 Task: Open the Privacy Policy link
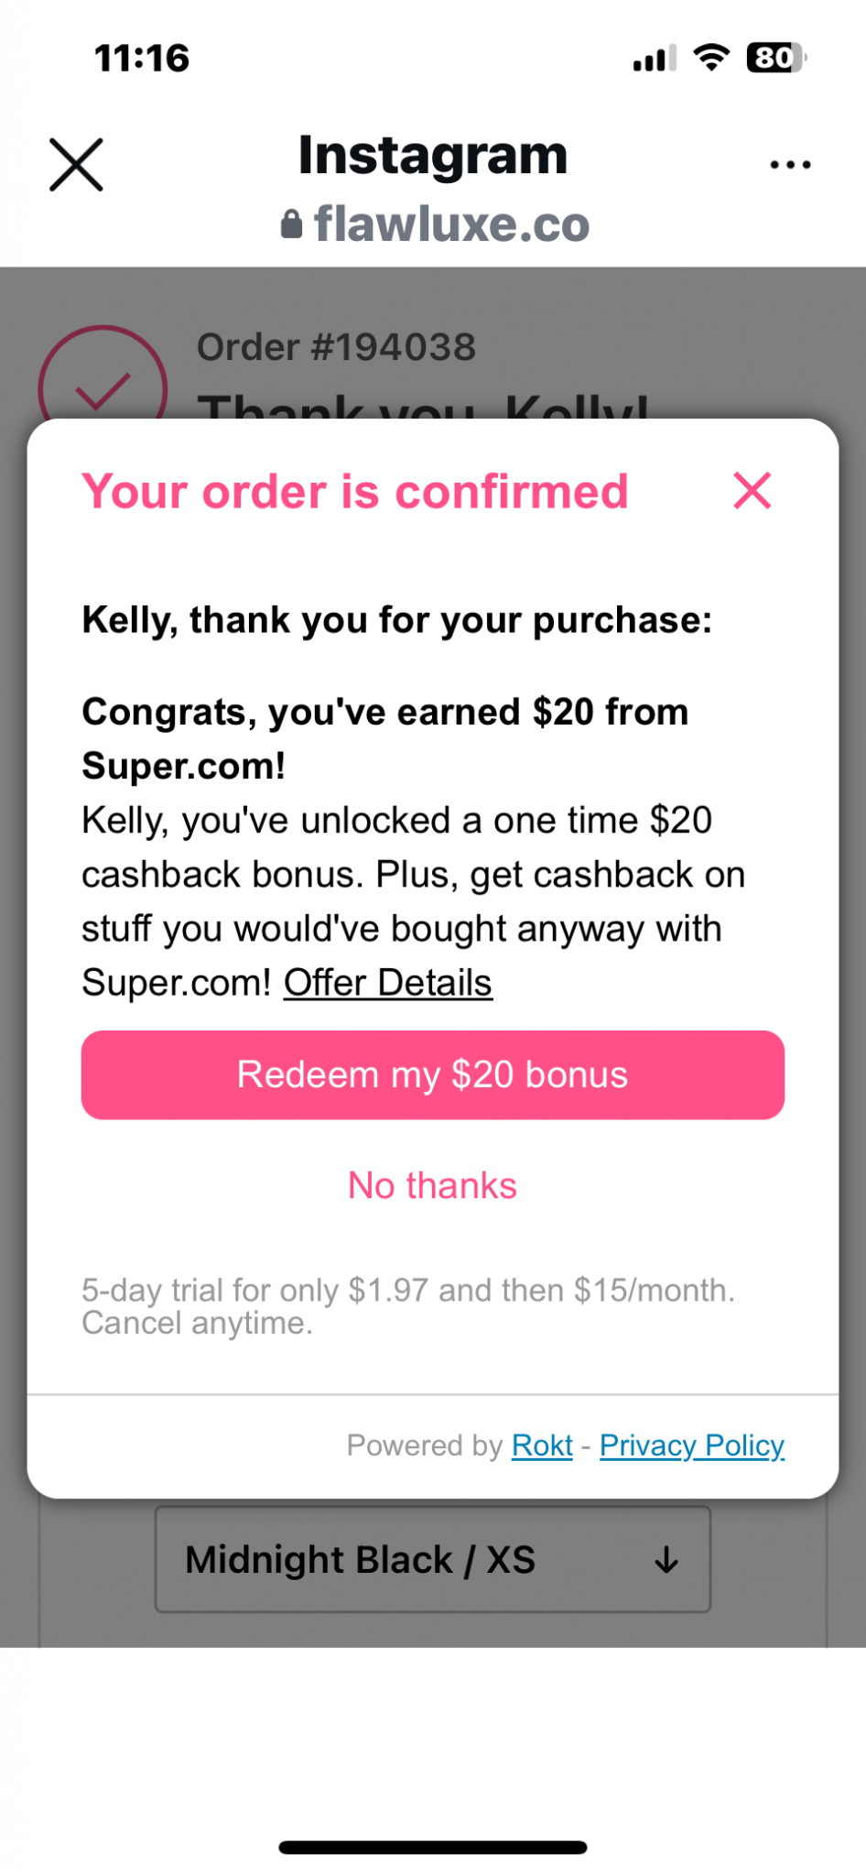pos(692,1445)
